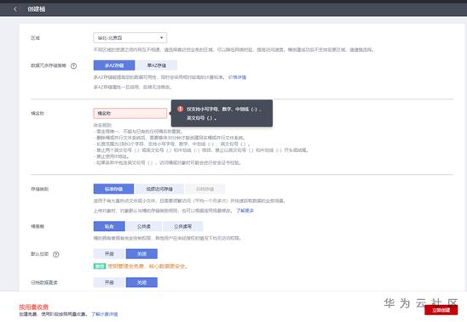
Task: Set bucket policy to 公共读
Action: 144,226
